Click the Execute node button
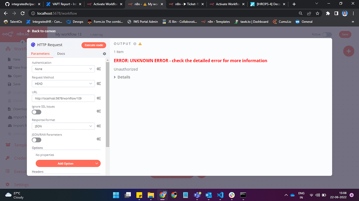359x201 pixels. coord(94,45)
